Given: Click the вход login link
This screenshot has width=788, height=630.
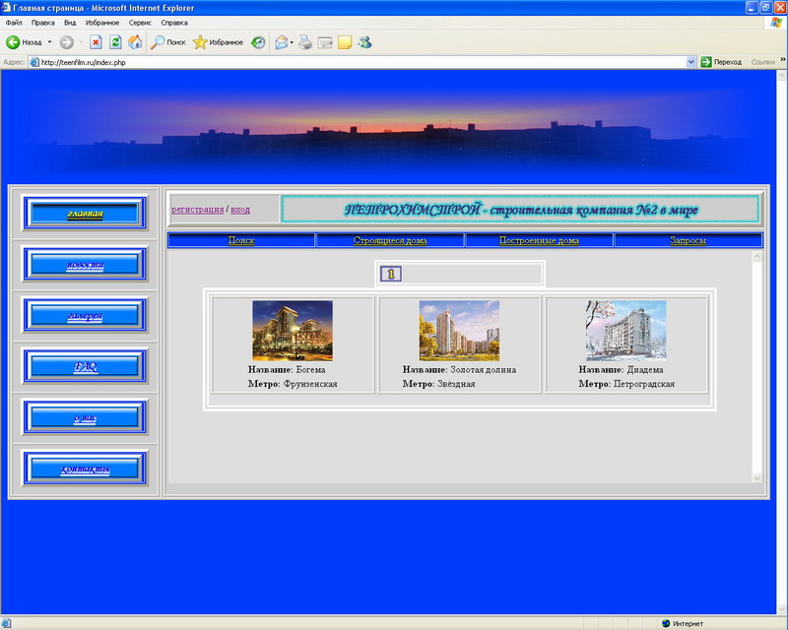Looking at the screenshot, I should click(x=240, y=210).
